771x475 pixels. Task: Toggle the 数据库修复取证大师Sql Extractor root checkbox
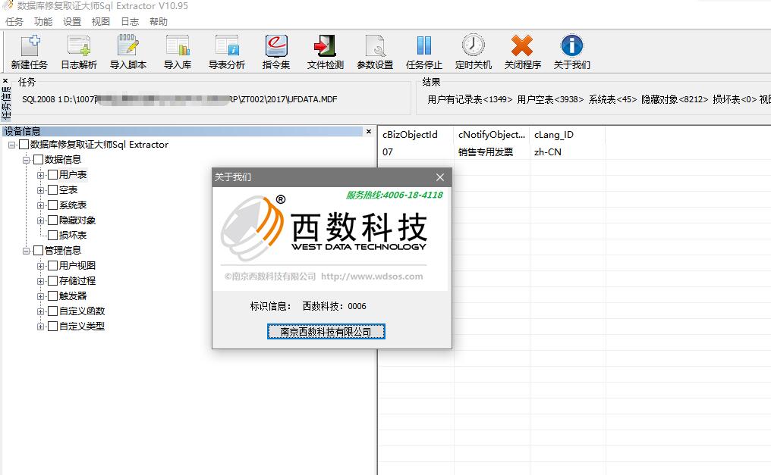pos(23,145)
